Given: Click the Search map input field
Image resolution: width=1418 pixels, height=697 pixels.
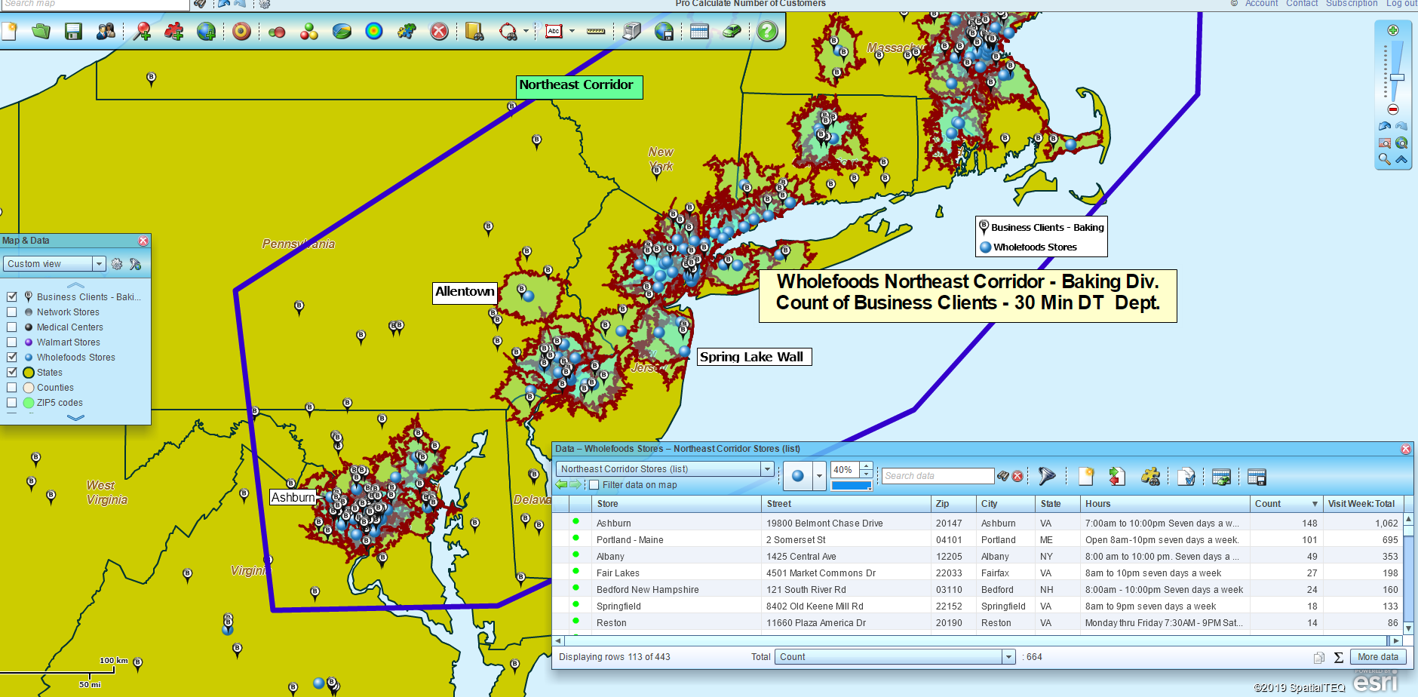Looking at the screenshot, I should tap(94, 5).
